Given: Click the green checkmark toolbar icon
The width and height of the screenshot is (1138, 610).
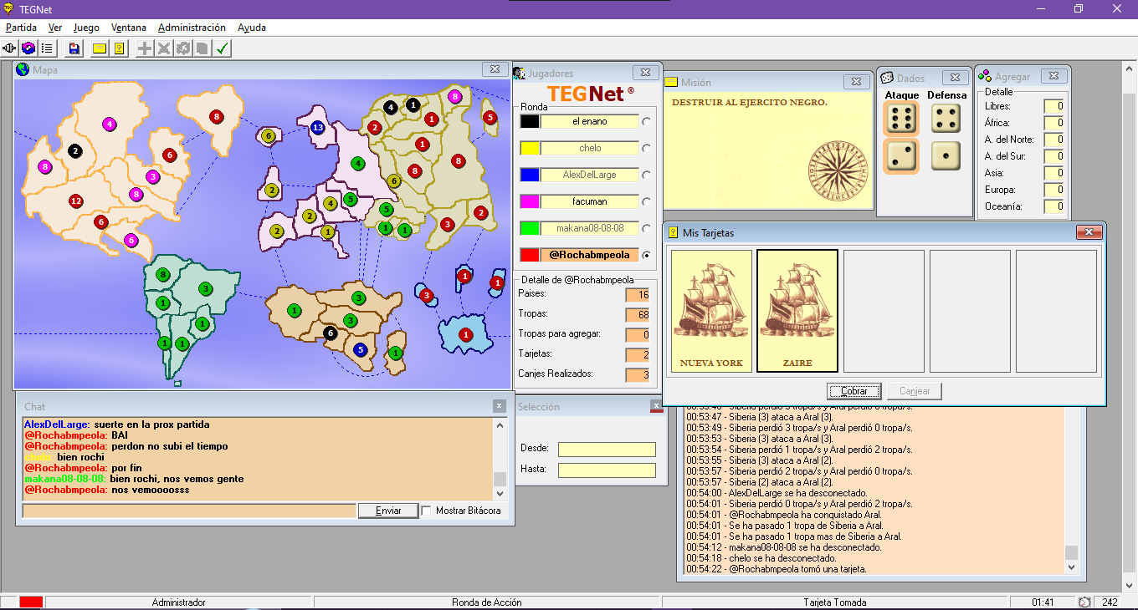Looking at the screenshot, I should pos(222,48).
